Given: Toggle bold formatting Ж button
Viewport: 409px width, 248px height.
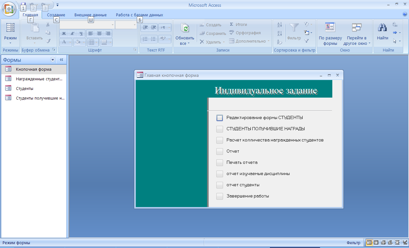Looking at the screenshot, I should [64, 33].
